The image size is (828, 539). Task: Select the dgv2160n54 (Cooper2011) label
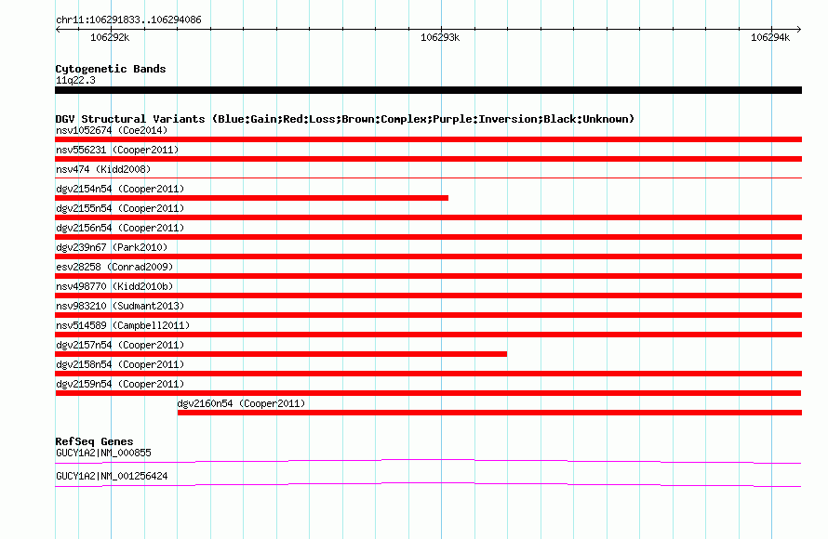pyautogui.click(x=241, y=403)
